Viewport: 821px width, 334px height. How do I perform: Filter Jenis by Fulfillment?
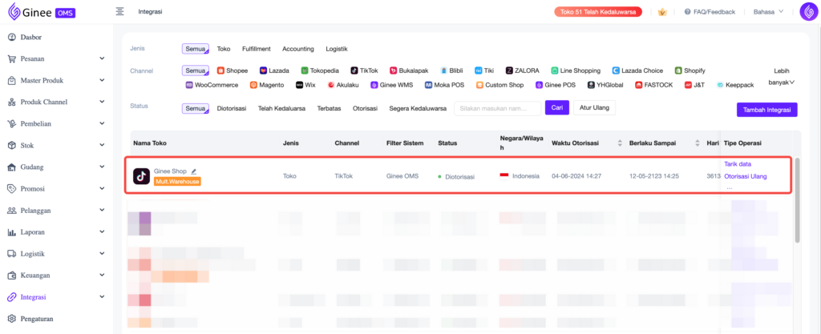click(x=257, y=49)
